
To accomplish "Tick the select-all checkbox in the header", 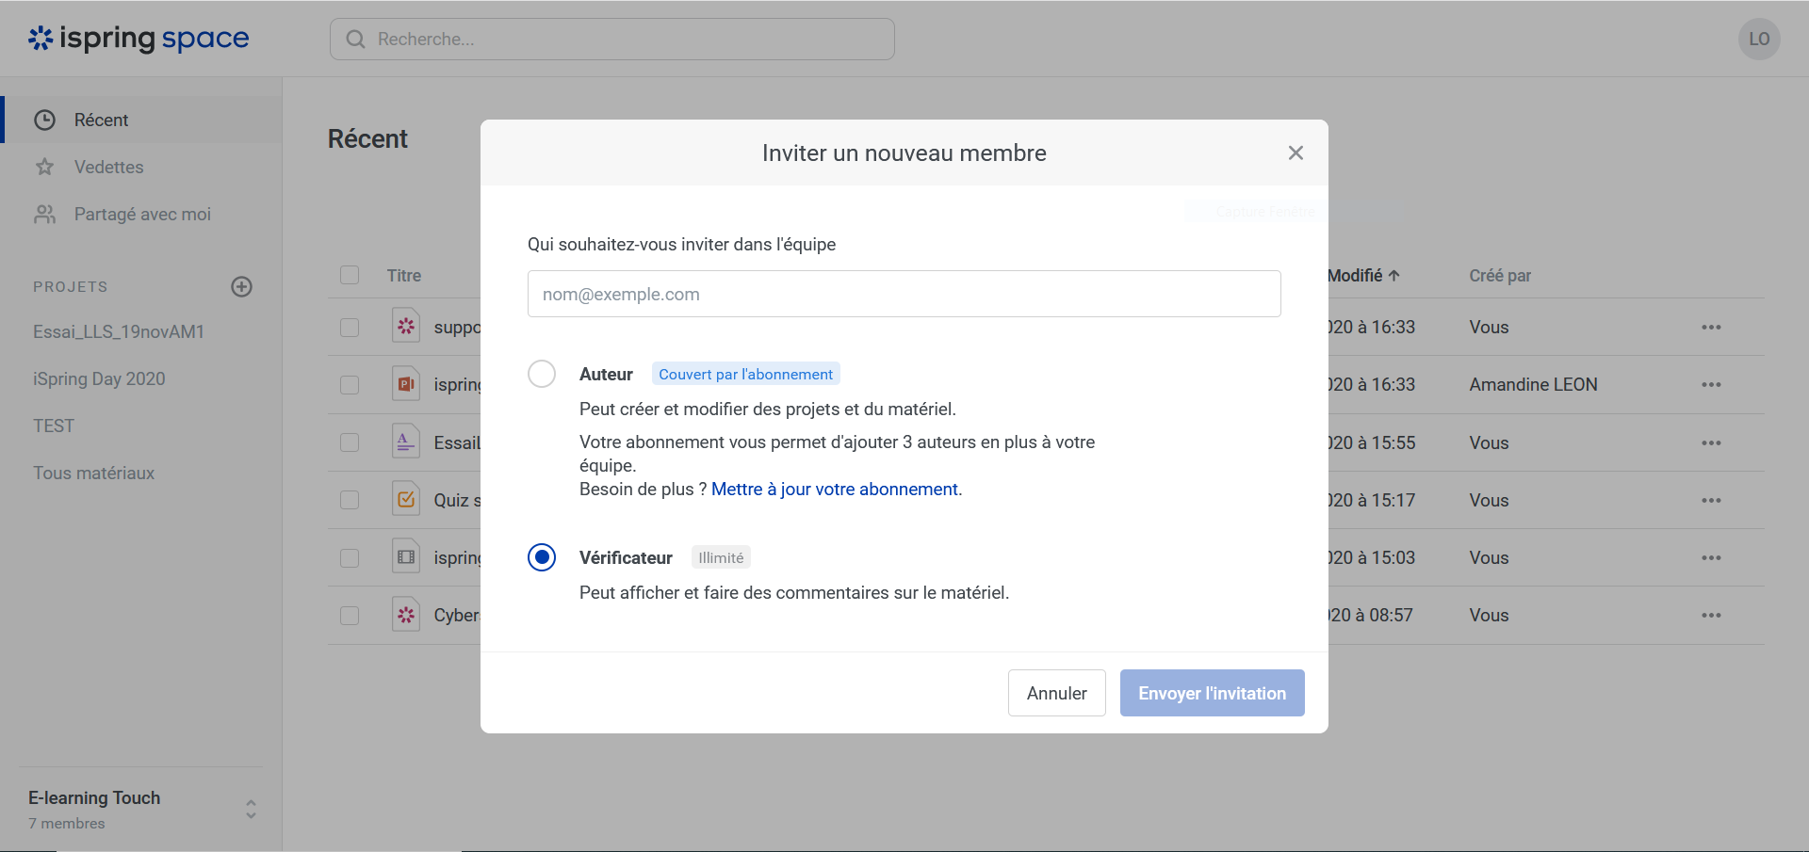I will click(350, 275).
